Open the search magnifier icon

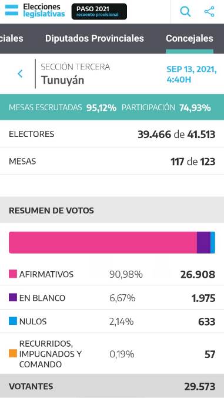pos(185,12)
